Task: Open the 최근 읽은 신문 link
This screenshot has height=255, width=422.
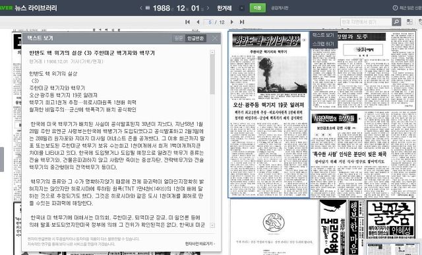Action: pos(410,8)
